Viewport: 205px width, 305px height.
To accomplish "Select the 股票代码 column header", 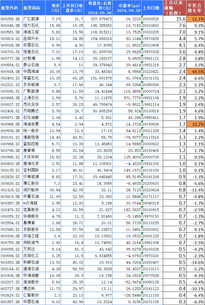I will (11, 8).
